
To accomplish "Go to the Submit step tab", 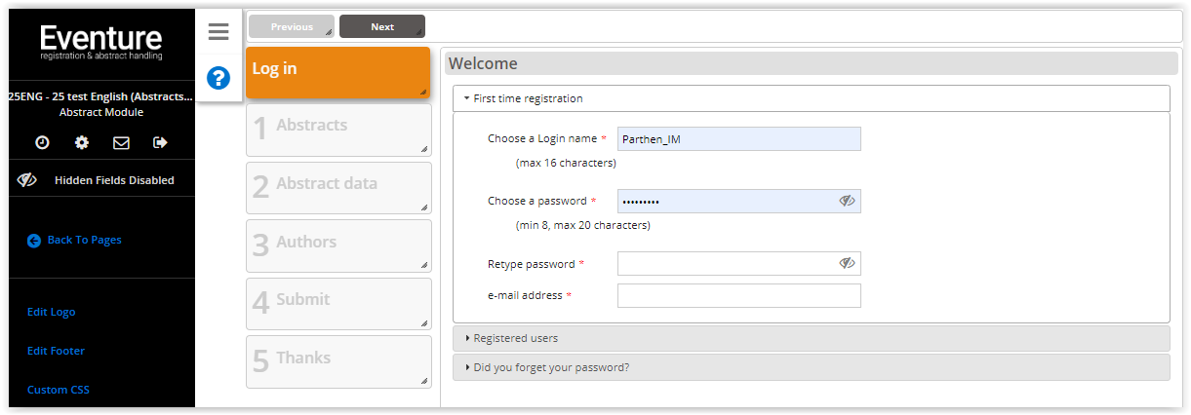I will point(338,304).
